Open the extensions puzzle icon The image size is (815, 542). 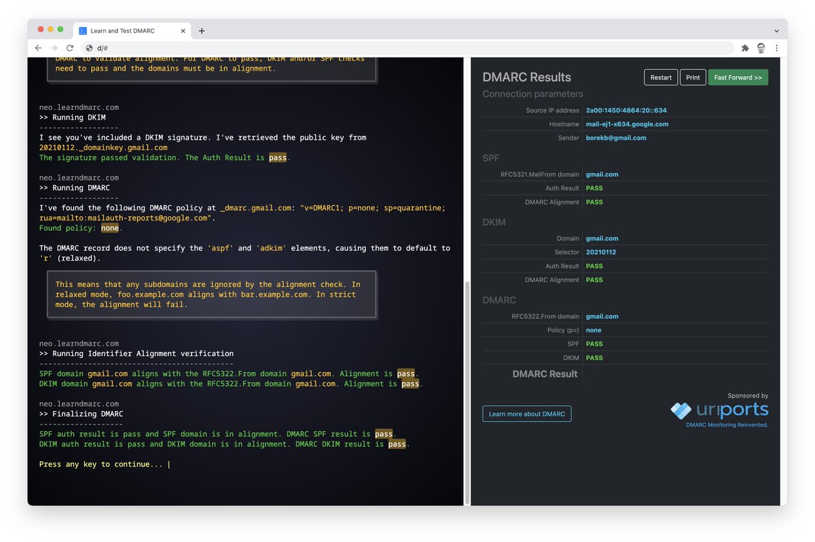745,48
